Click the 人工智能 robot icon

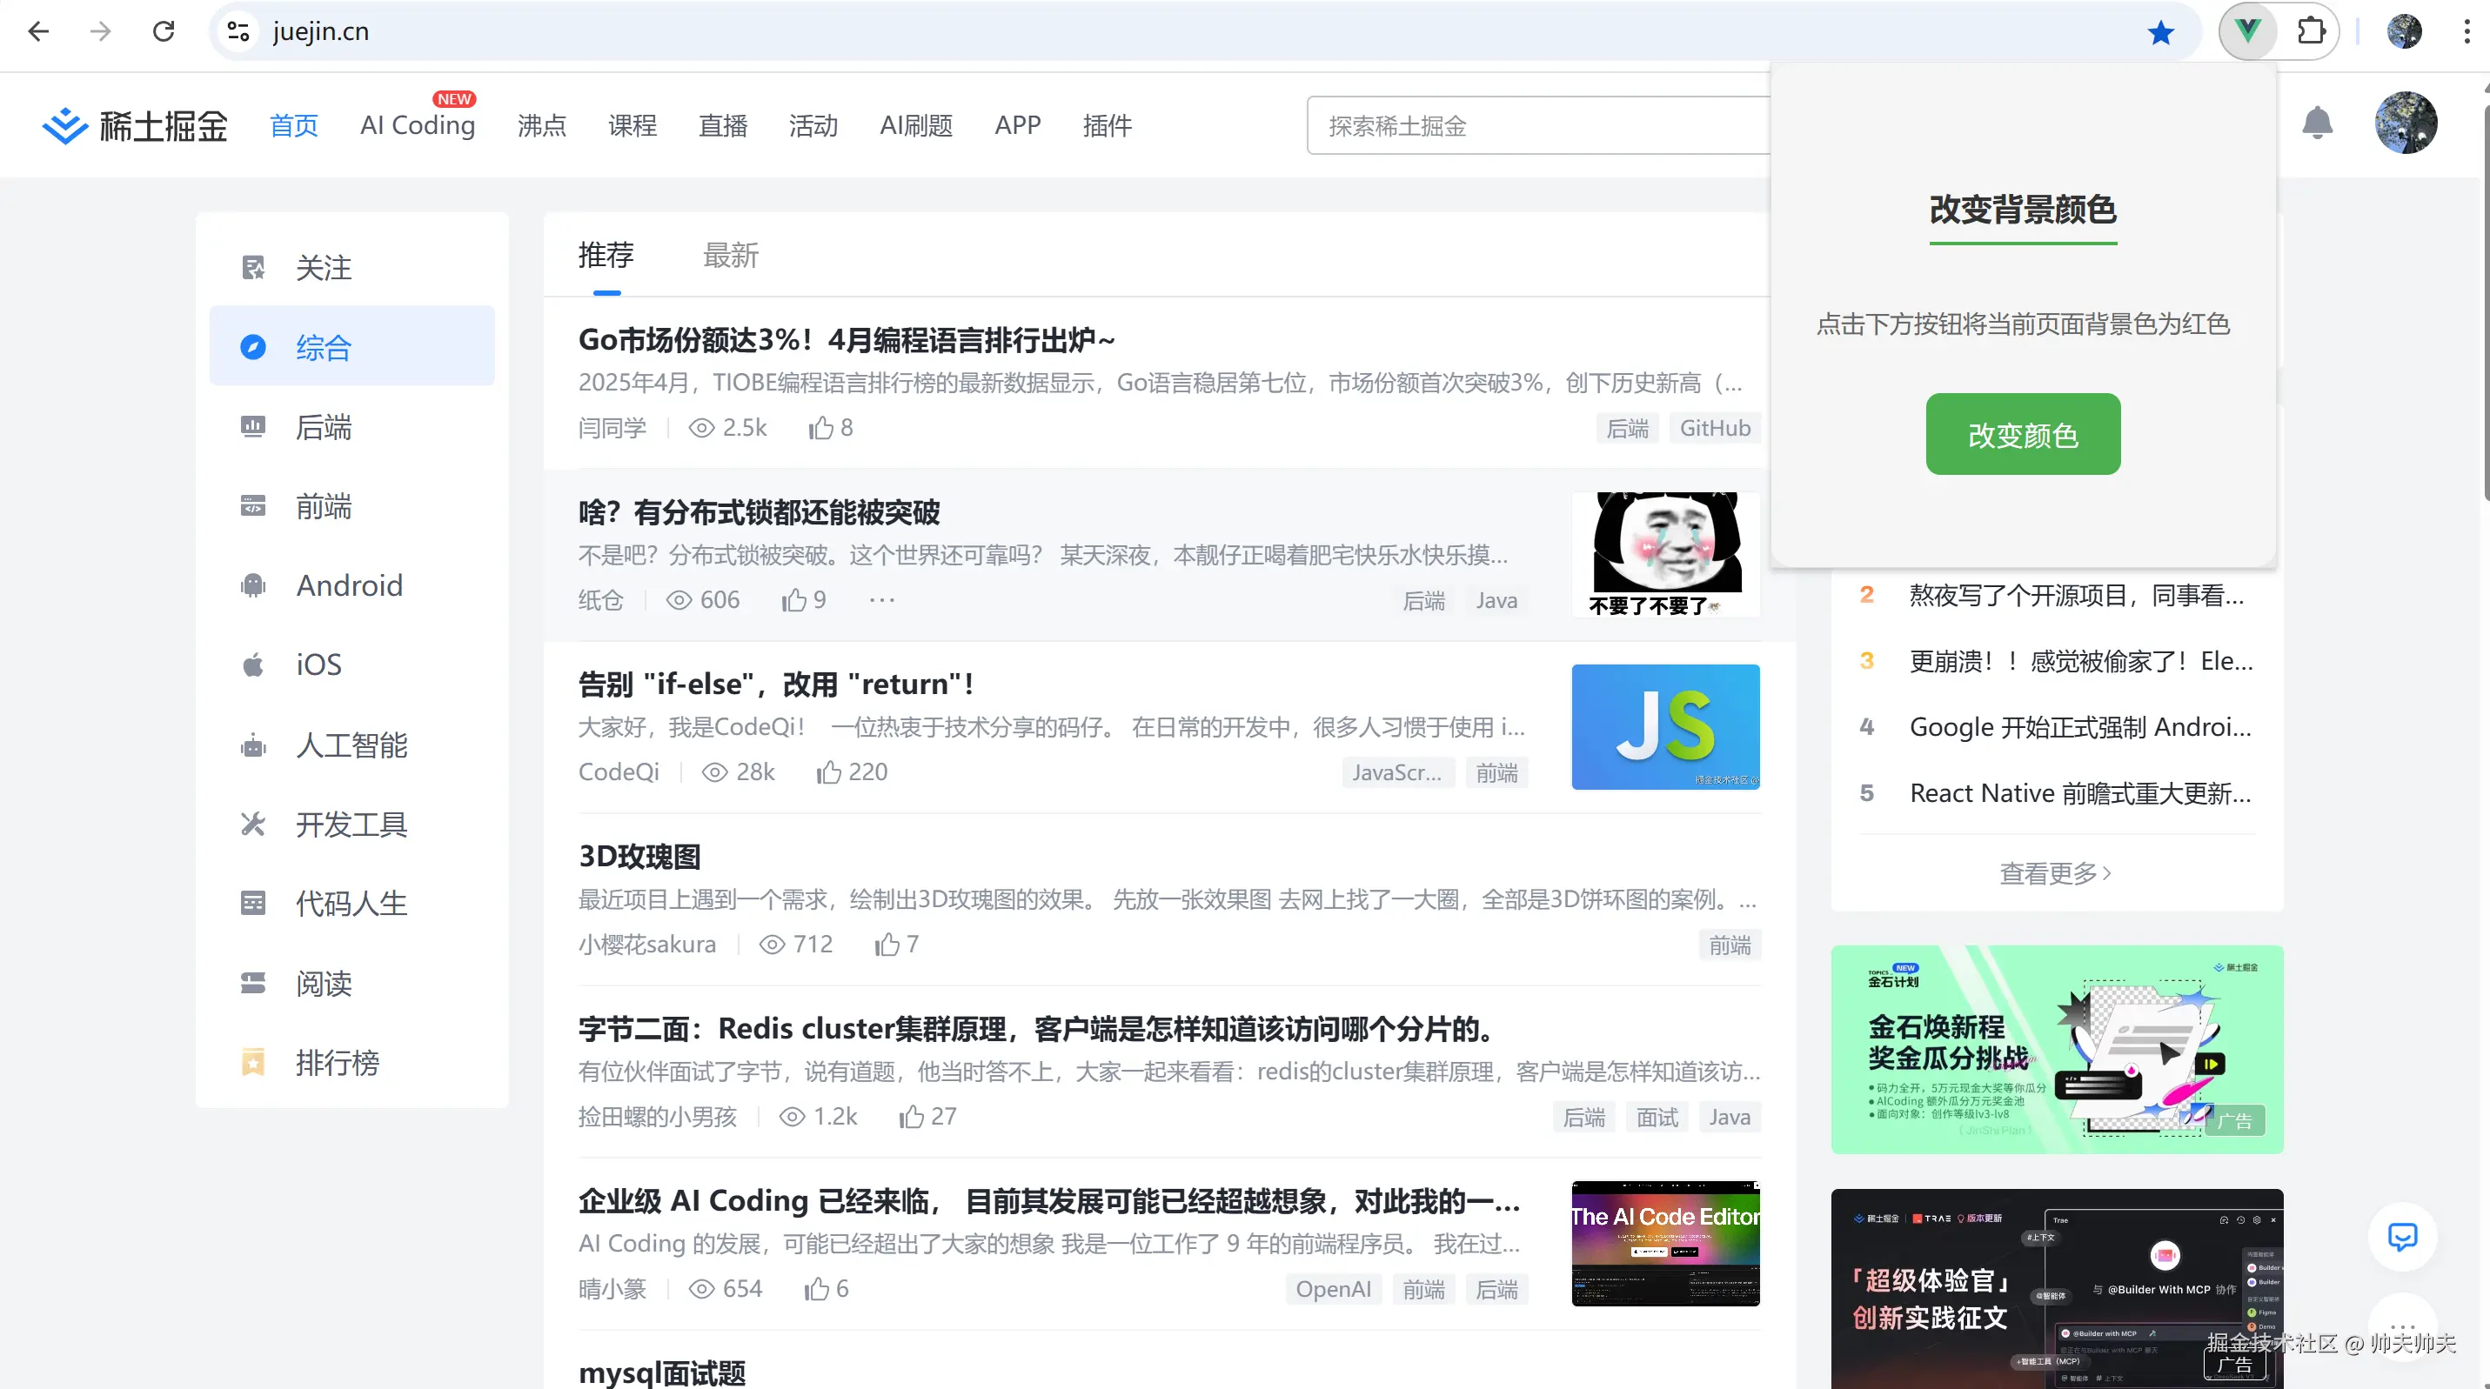tap(253, 745)
